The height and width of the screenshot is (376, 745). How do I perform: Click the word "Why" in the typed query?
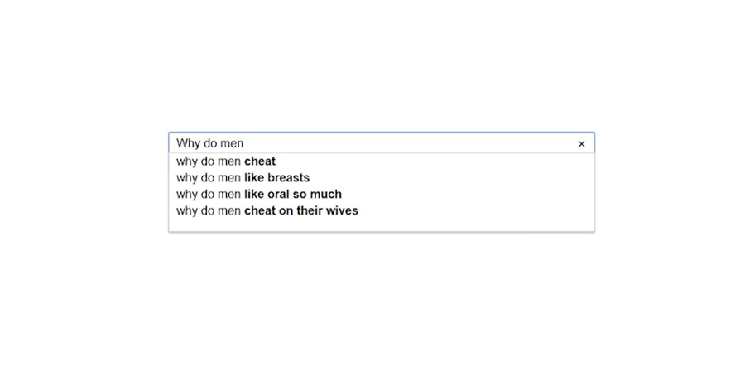pyautogui.click(x=188, y=143)
